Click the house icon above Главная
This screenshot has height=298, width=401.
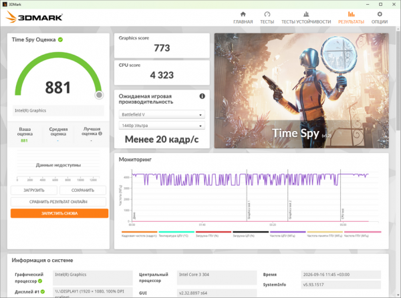pyautogui.click(x=243, y=14)
